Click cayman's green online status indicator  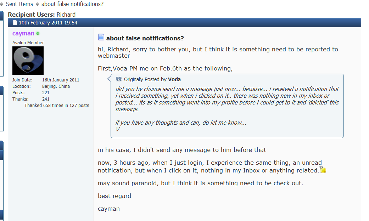[38, 34]
